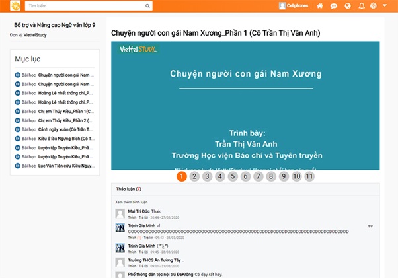Click Xem thêm bình luận link
Screen dimensions: 398x278
tap(131, 201)
